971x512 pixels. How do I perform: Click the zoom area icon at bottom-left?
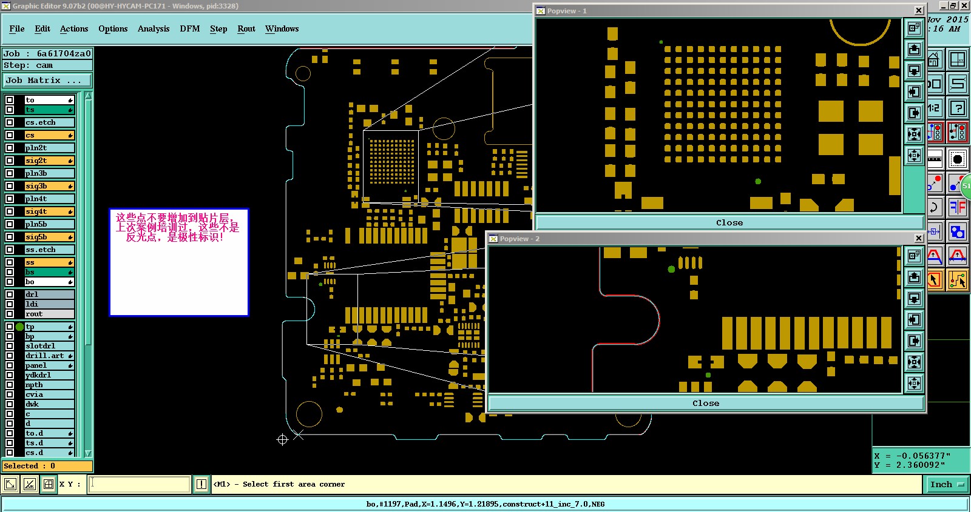coord(10,484)
